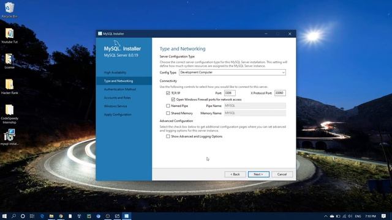Open the Action Center notifications icon
Viewport: 392px width, 220px height.
click(x=384, y=216)
